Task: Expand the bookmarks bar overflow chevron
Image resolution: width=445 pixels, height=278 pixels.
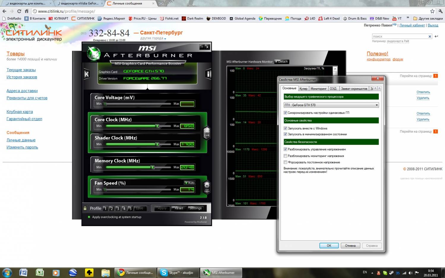Action: point(408,18)
